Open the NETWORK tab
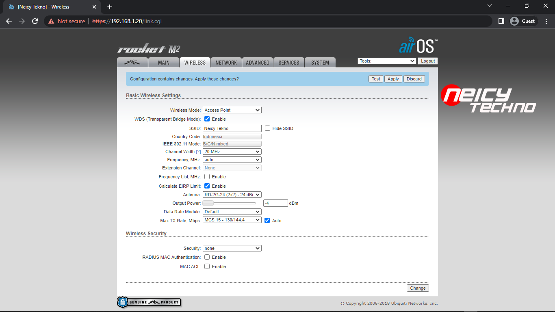This screenshot has width=555, height=312. click(226, 63)
